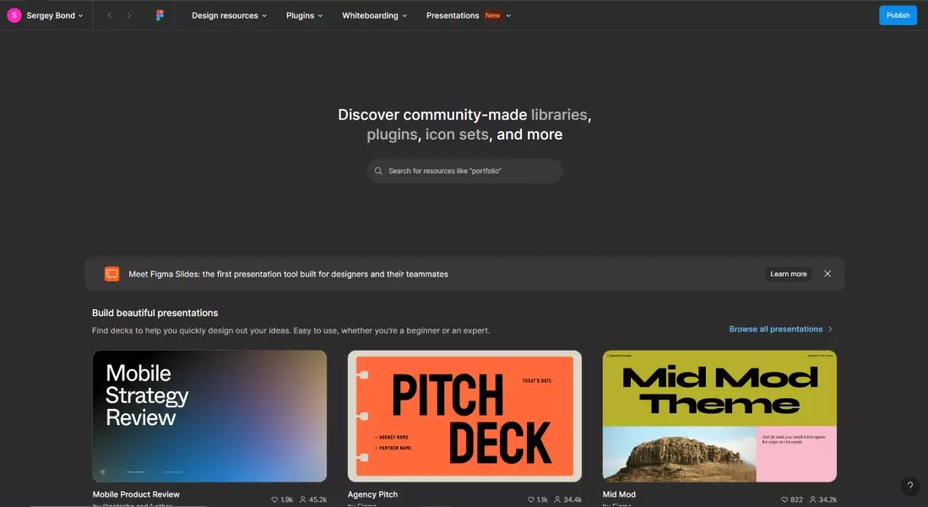Open the Presentations dropdown menu
This screenshot has height=507, width=928.
pos(468,15)
